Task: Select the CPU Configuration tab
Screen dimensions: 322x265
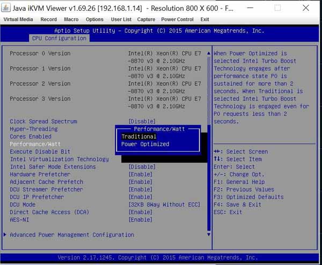Action: pyautogui.click(x=59, y=38)
